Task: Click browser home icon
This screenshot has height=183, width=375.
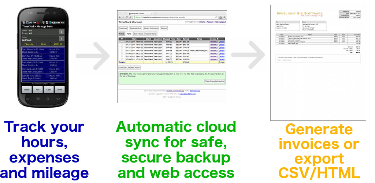Action: coord(131,18)
